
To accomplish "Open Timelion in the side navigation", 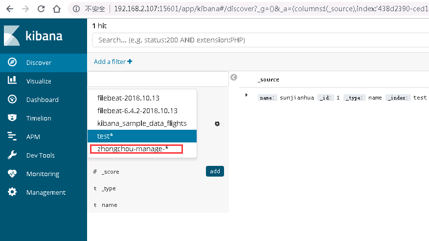I will [x=44, y=119].
